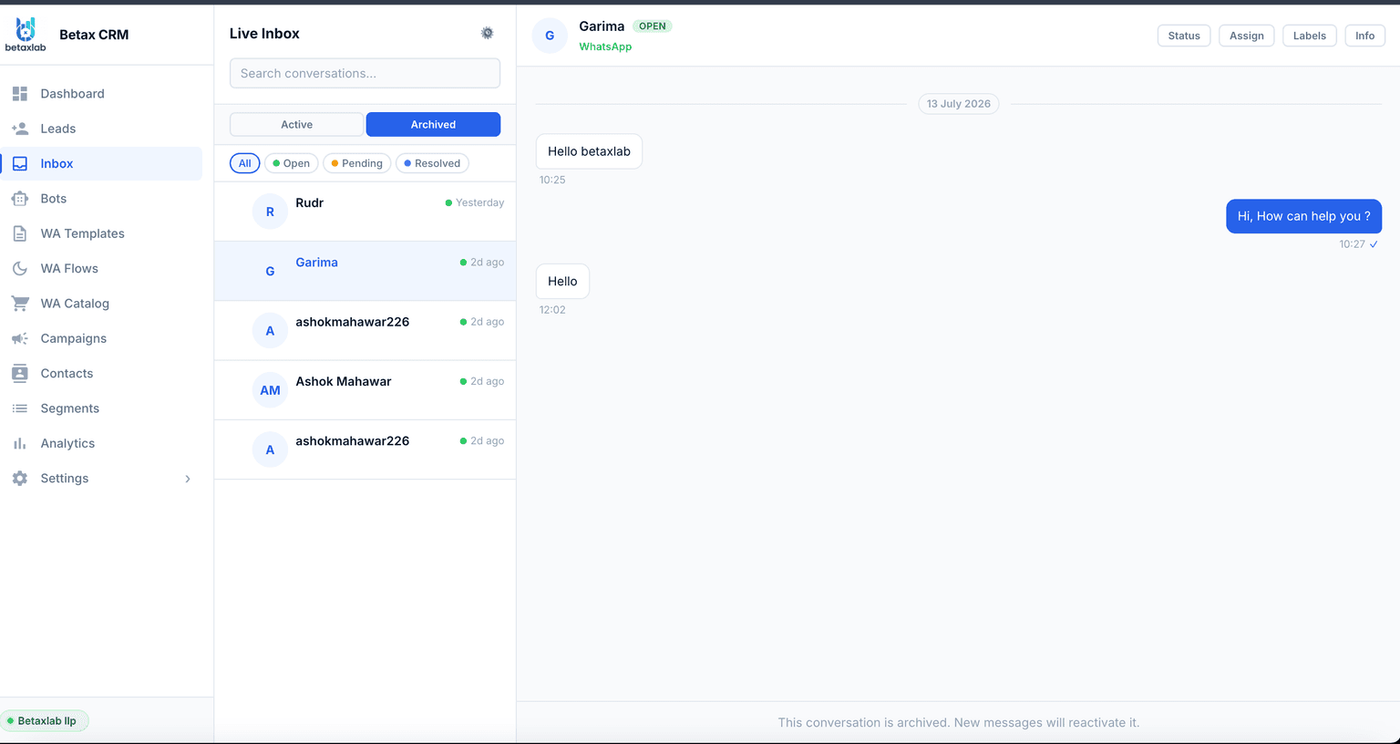Switch to the Active conversations tab
The image size is (1400, 744).
click(296, 124)
